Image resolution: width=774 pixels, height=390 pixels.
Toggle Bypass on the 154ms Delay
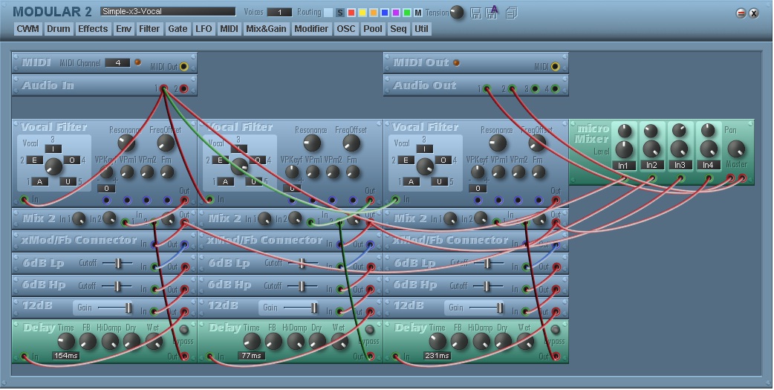183,329
